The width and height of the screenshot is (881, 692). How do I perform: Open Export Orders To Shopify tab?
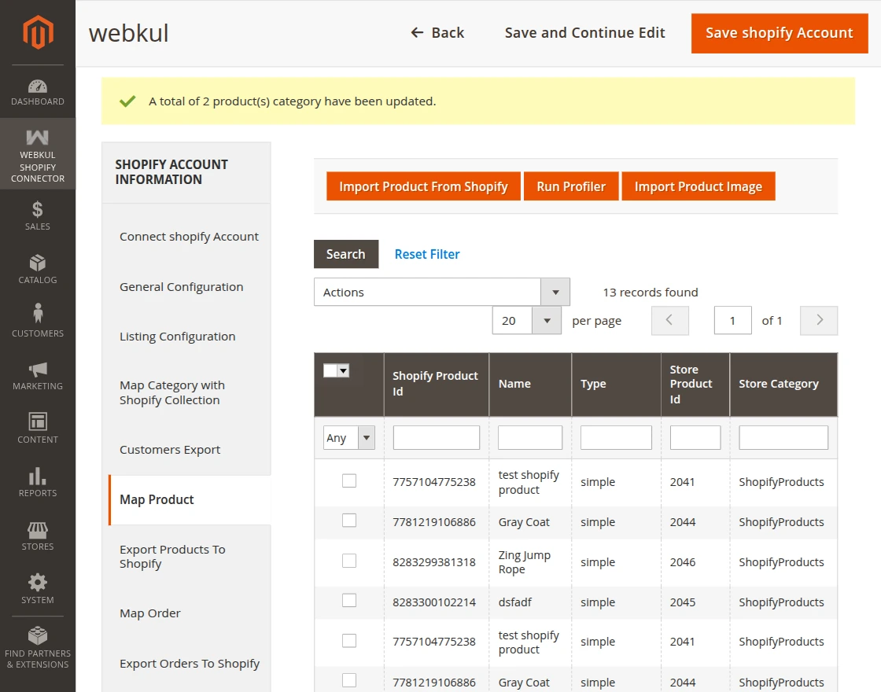190,664
